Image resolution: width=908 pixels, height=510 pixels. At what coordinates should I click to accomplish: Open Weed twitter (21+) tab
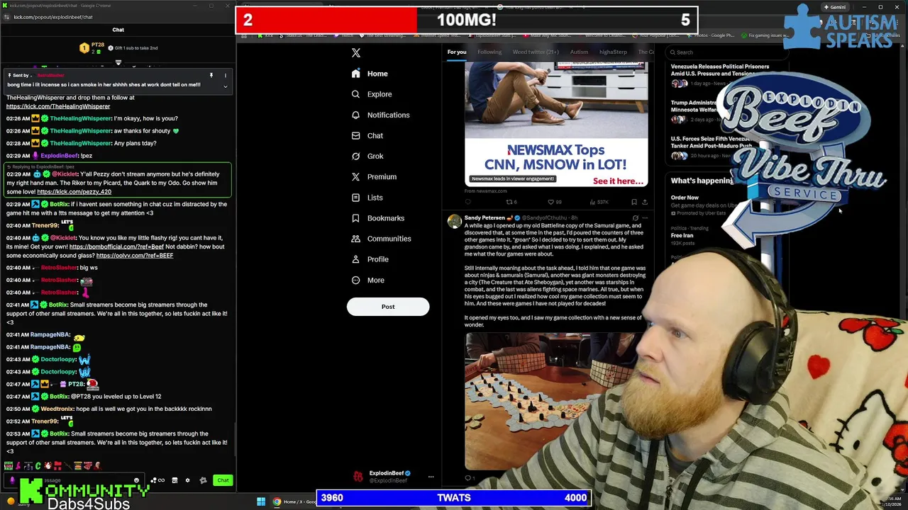coord(536,52)
